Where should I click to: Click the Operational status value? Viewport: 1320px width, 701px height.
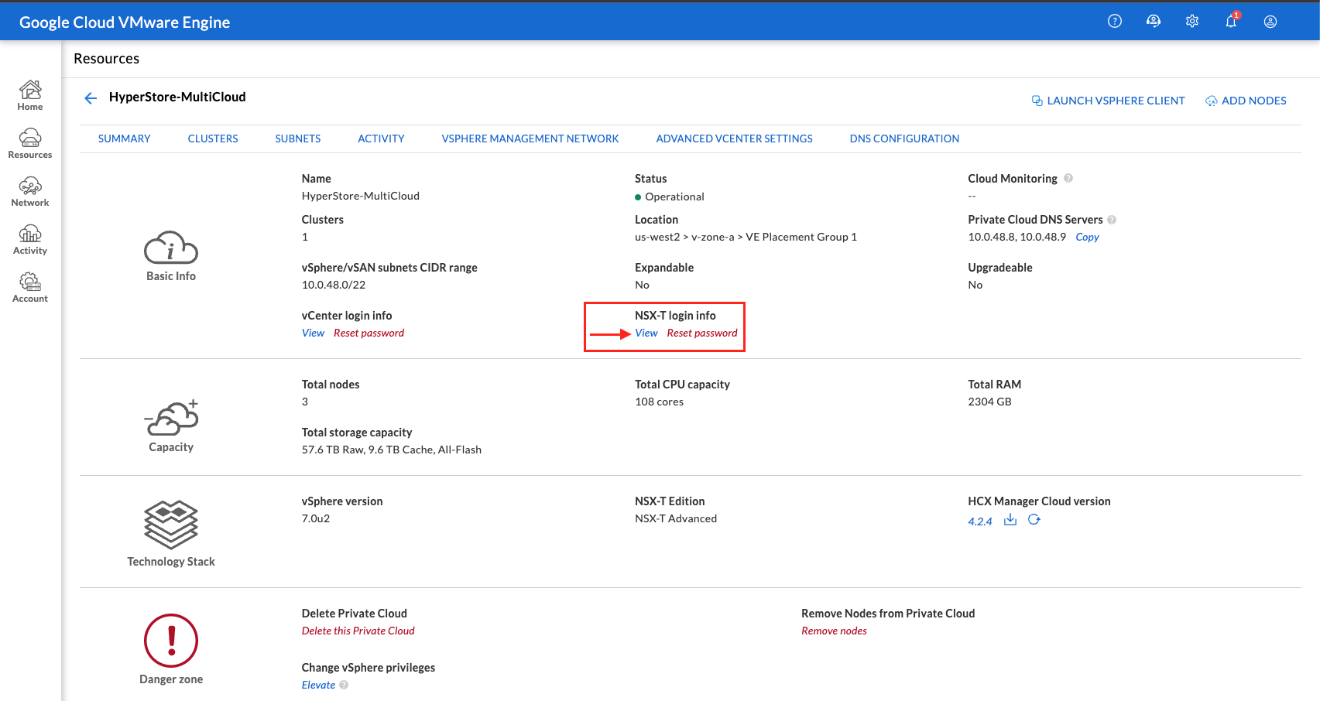674,197
